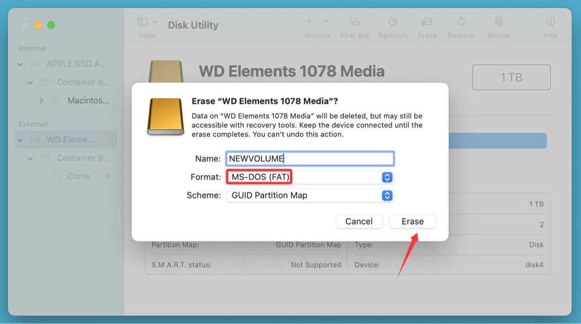Click the Type Disk value
The image size is (581, 324).
pyautogui.click(x=536, y=245)
